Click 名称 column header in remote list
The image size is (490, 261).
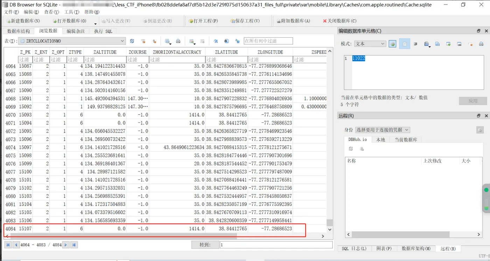click(383, 161)
